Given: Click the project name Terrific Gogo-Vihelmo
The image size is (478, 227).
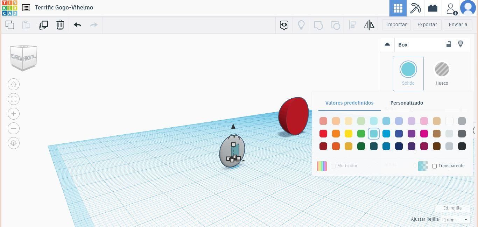Looking at the screenshot, I should (64, 7).
